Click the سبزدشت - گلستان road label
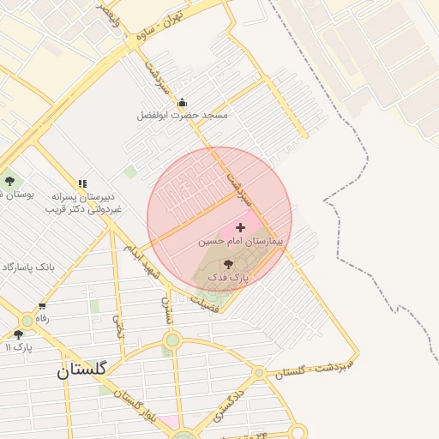The width and height of the screenshot is (439, 439). [x=314, y=369]
